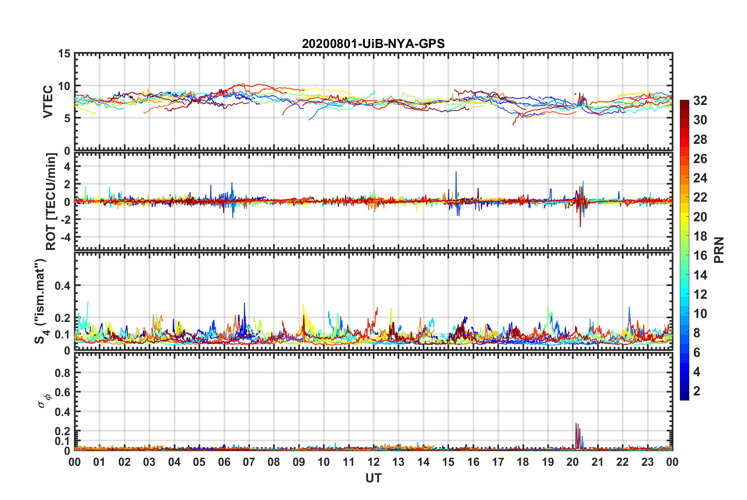Click VTEC y-axis tick 5

67,118
